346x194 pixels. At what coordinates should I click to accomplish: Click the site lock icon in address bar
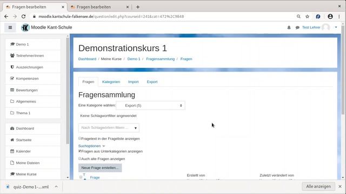[x=34, y=17]
